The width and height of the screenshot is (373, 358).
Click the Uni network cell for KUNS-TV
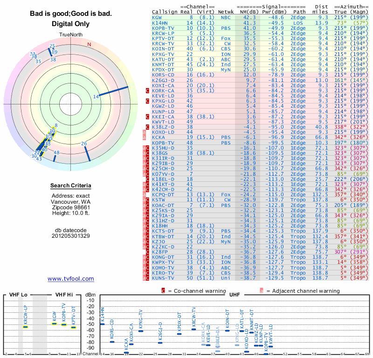[x=226, y=278]
